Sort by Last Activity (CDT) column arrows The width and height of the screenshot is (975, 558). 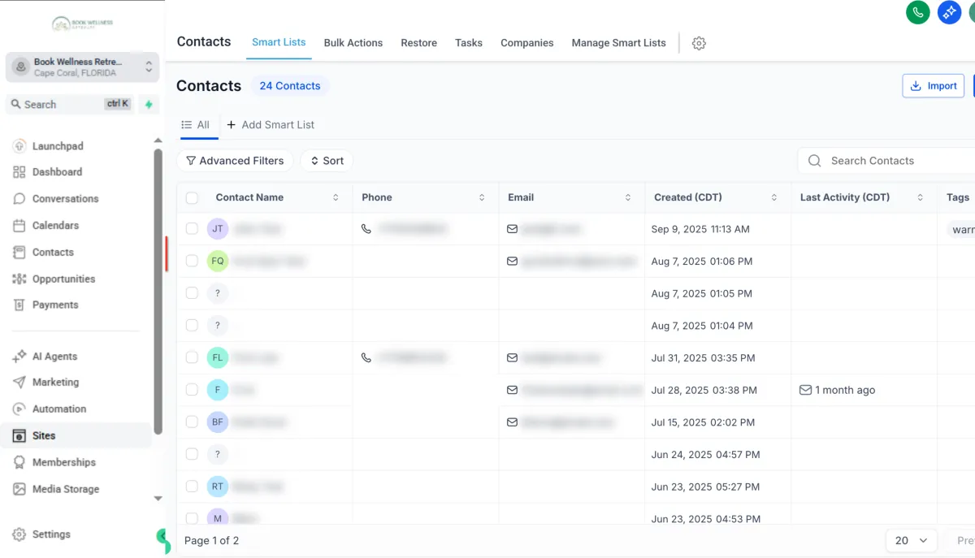pos(921,197)
